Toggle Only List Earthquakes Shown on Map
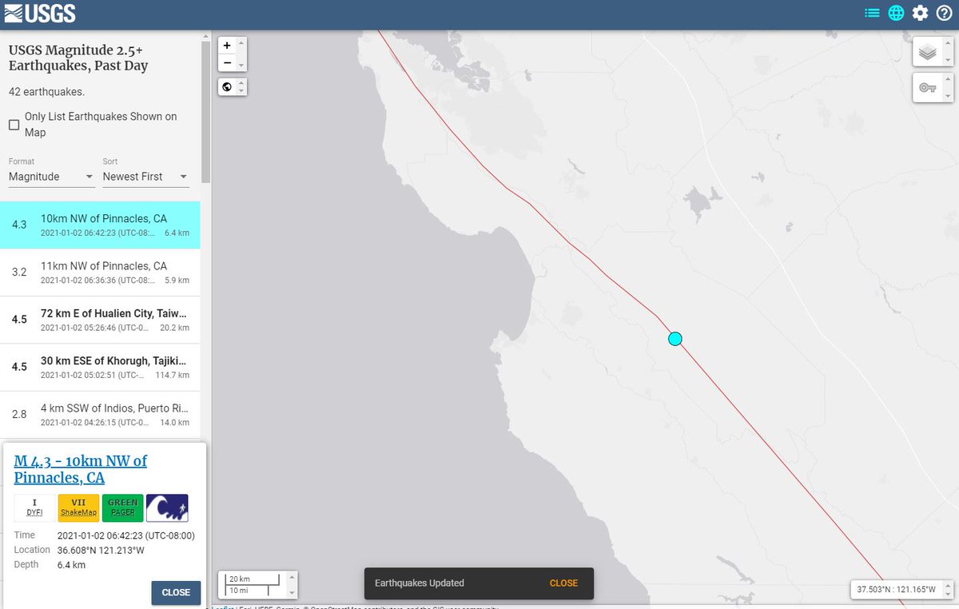This screenshot has height=609, width=959. [14, 125]
